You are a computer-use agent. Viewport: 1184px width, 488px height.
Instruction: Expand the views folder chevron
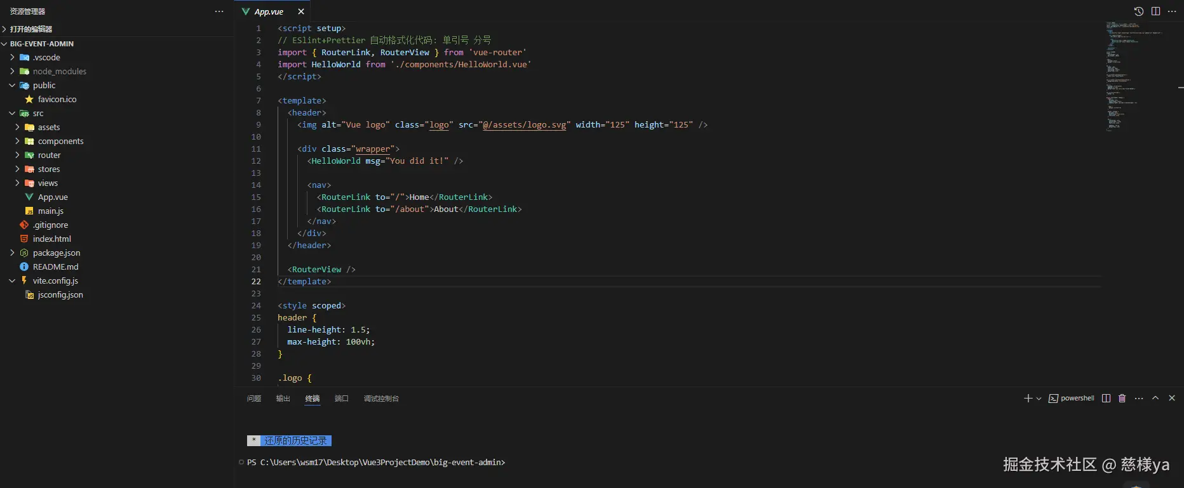(17, 183)
